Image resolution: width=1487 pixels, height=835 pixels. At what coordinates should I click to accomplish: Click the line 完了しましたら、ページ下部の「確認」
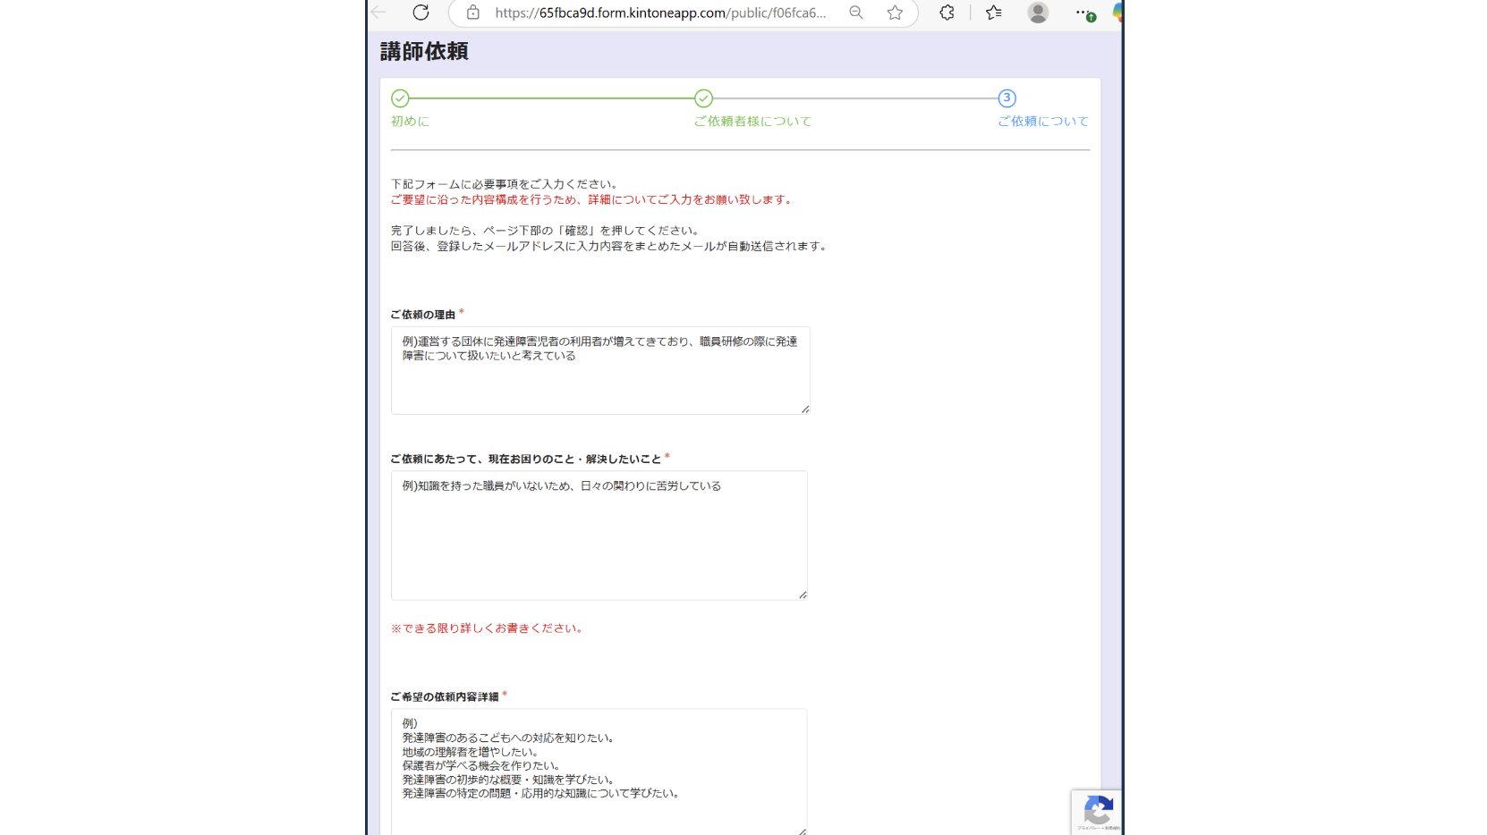547,231
